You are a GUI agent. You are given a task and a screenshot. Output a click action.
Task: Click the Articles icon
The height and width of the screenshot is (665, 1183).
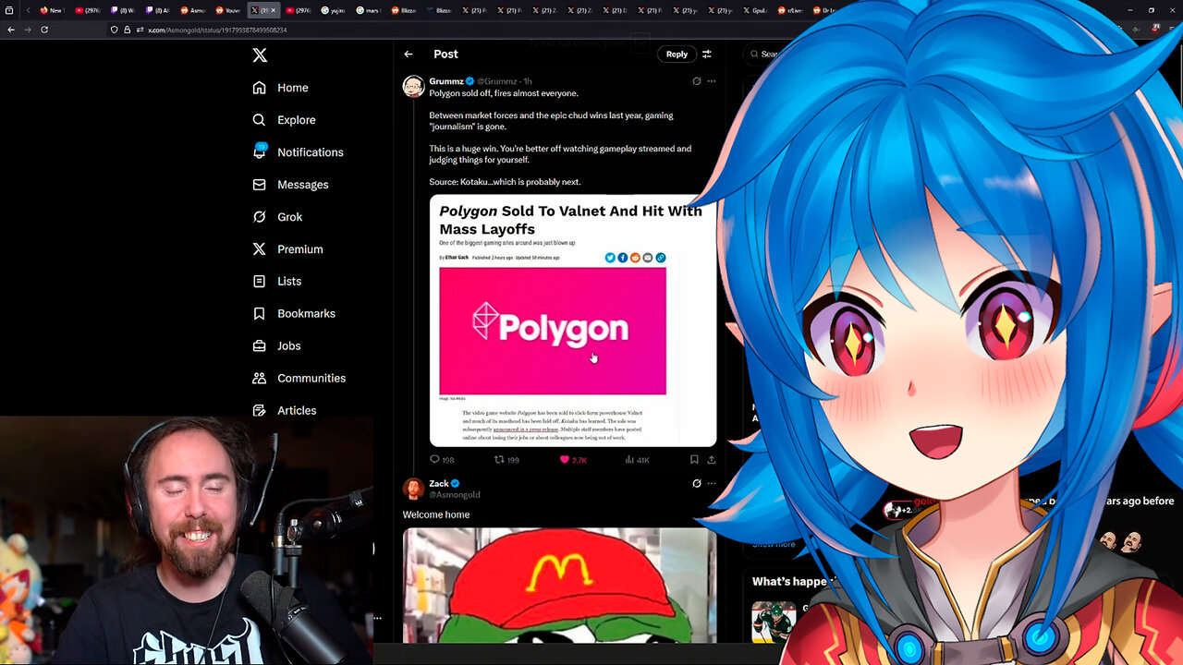tap(260, 411)
